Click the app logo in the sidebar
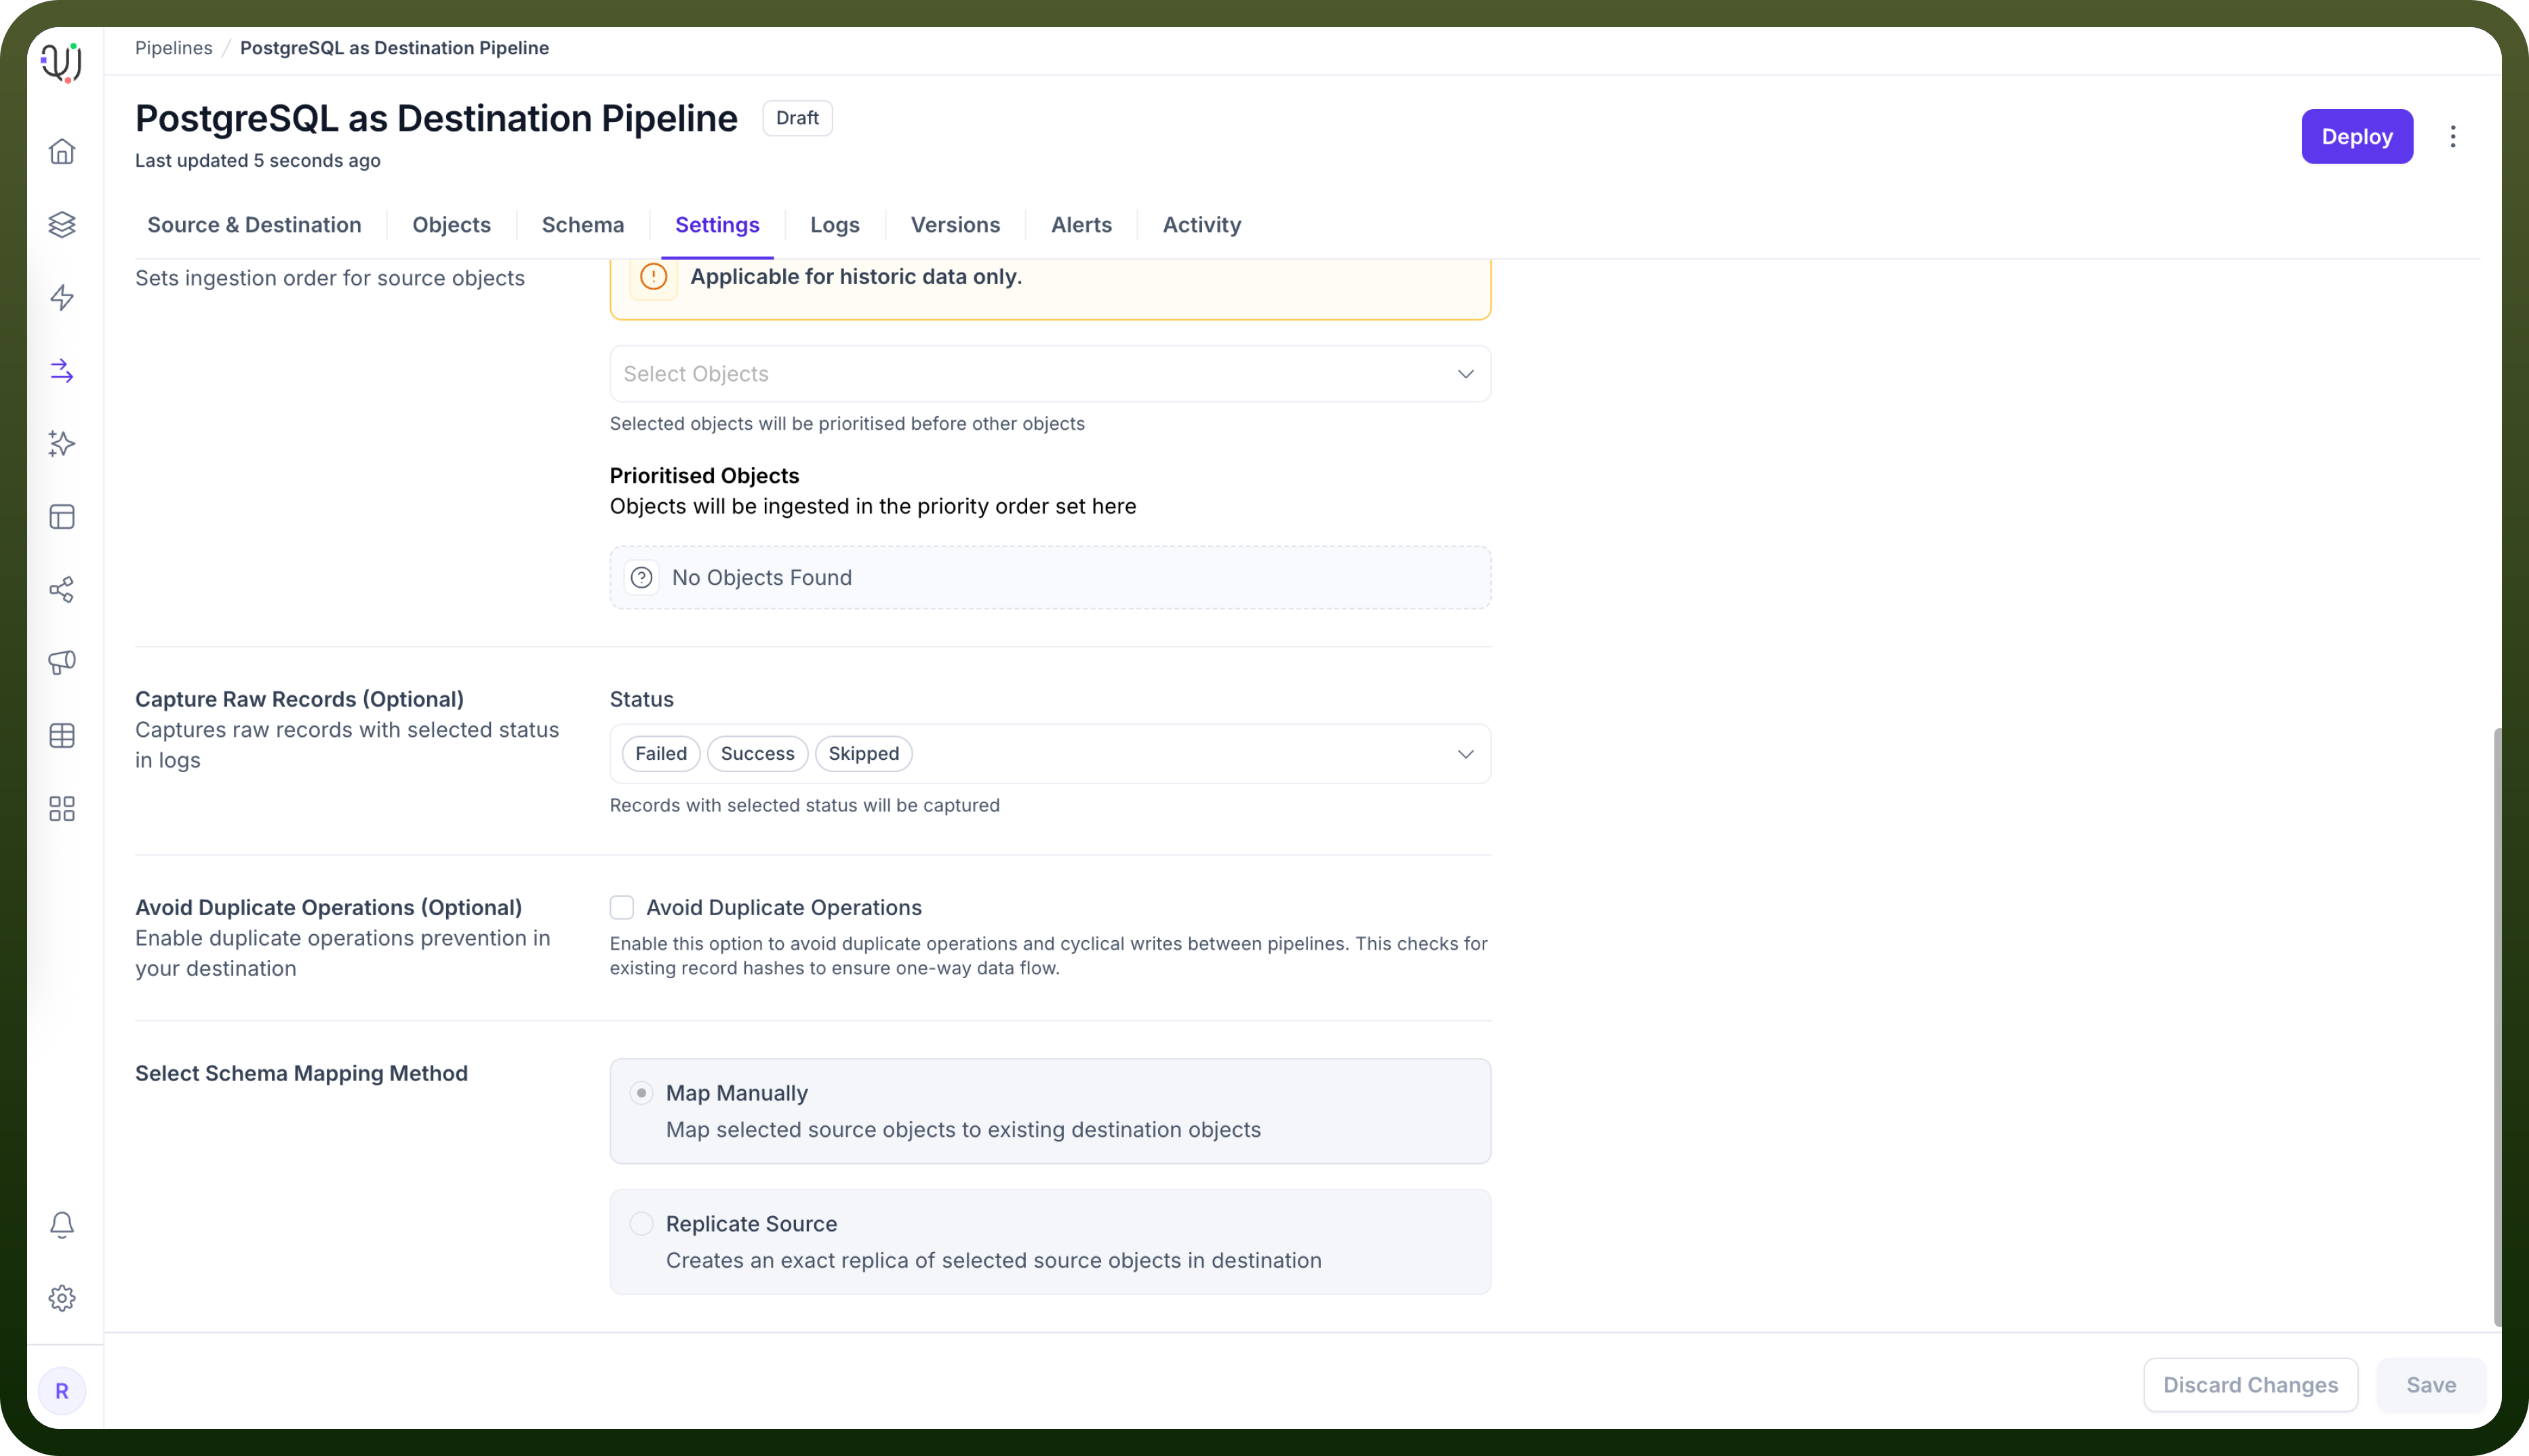The image size is (2529, 1456). click(x=62, y=62)
